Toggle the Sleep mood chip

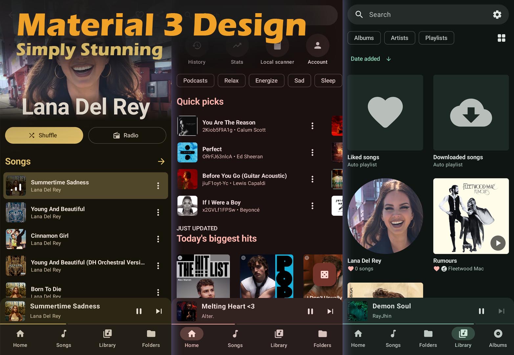[x=328, y=81]
